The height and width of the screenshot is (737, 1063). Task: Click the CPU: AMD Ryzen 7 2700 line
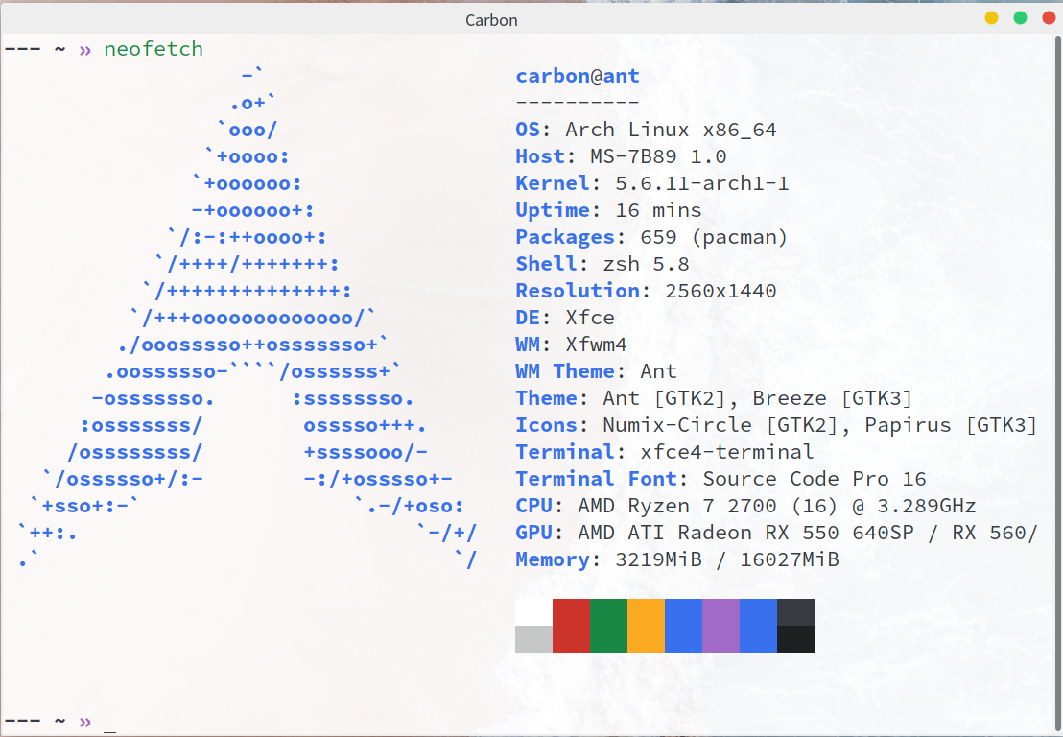click(x=745, y=506)
